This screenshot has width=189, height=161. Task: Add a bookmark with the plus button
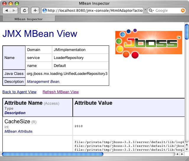[35, 11]
